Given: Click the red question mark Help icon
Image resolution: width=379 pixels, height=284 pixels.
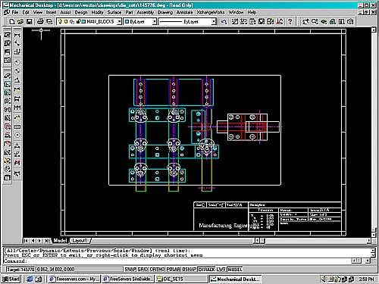Looking at the screenshot, I should tap(290, 22).
